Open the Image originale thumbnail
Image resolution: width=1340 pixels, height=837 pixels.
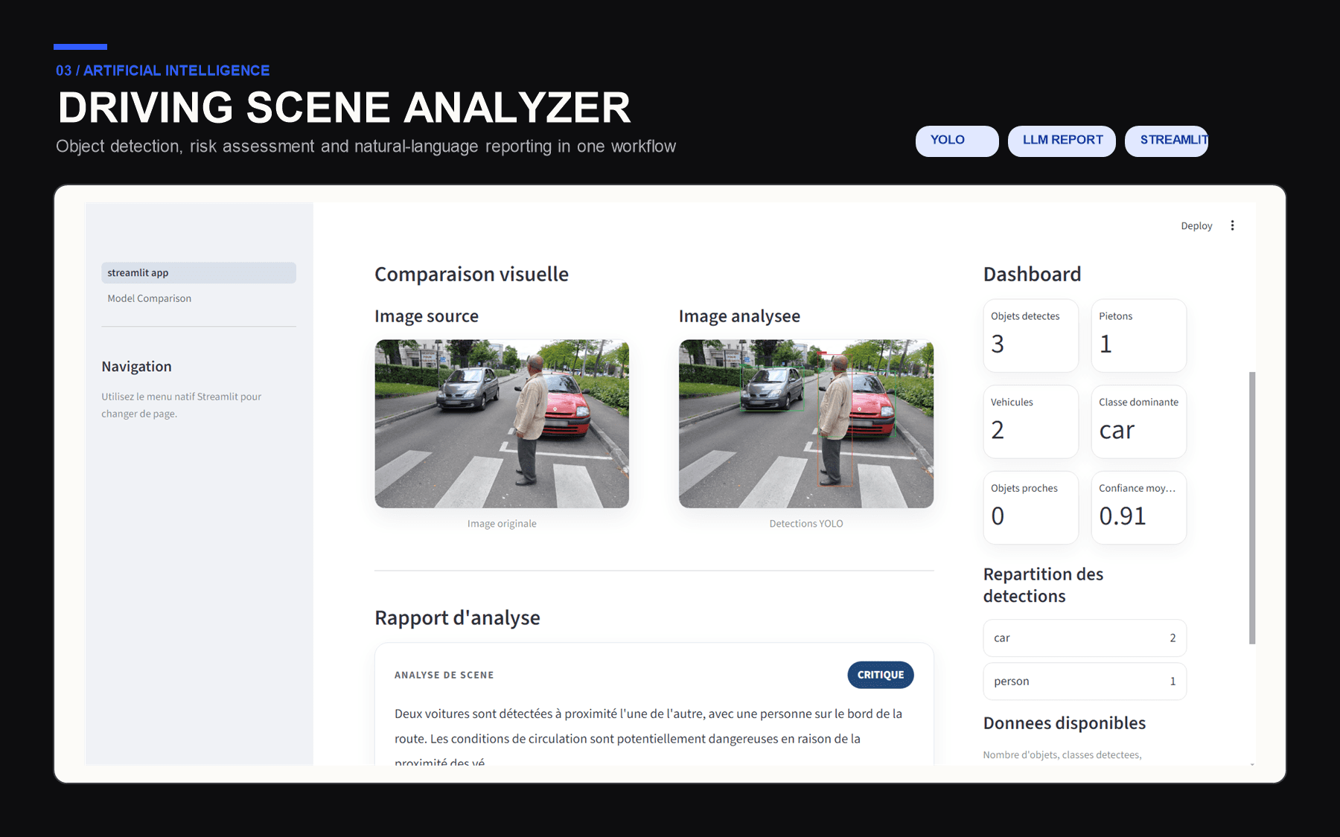click(502, 424)
